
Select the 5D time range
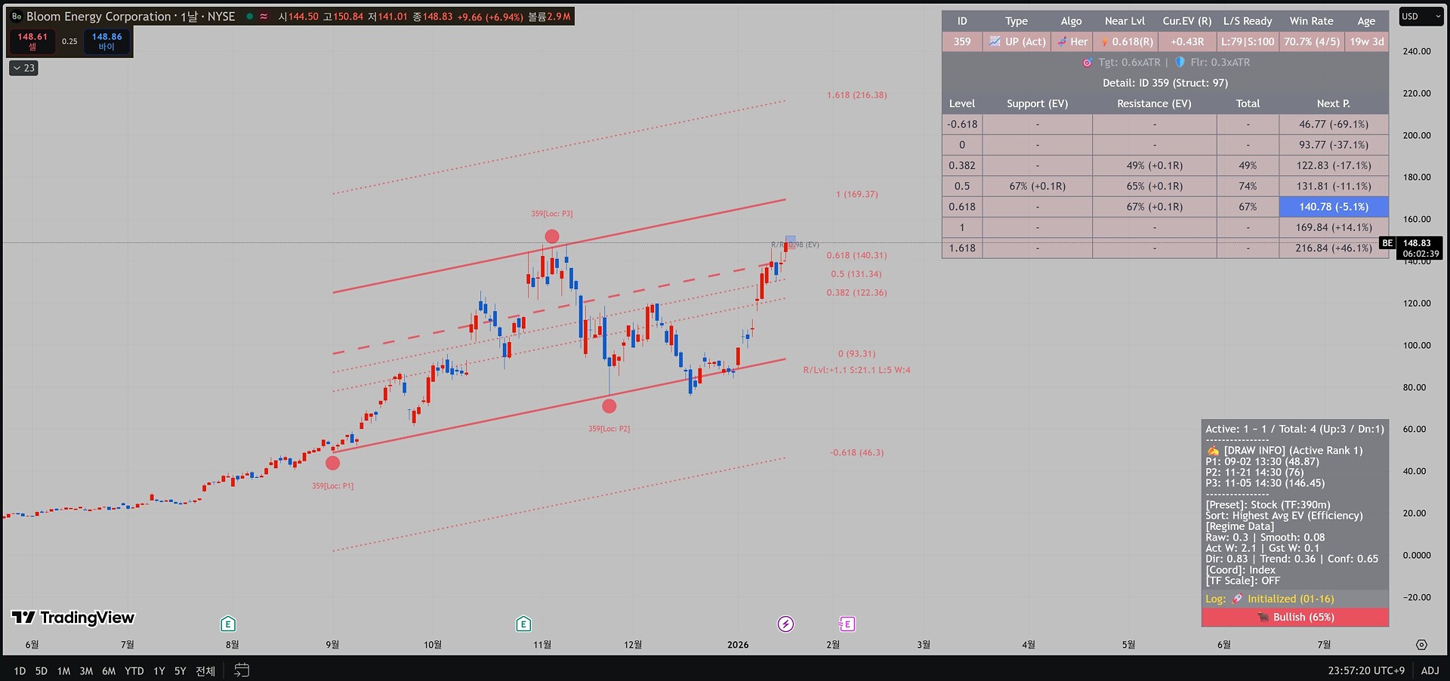click(42, 670)
